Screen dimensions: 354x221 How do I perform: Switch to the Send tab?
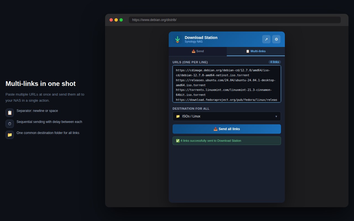(198, 51)
